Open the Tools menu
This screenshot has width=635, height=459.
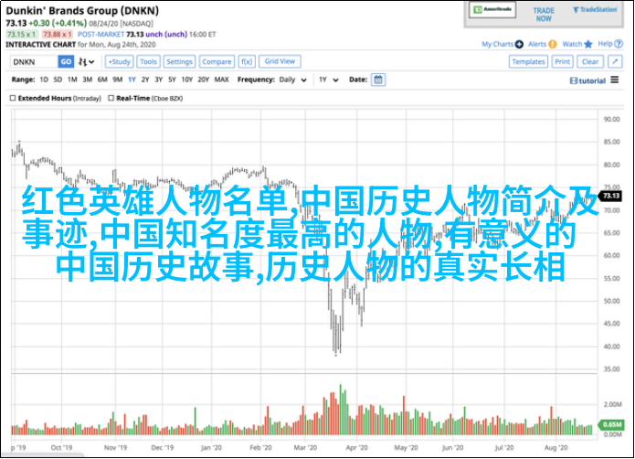148,62
